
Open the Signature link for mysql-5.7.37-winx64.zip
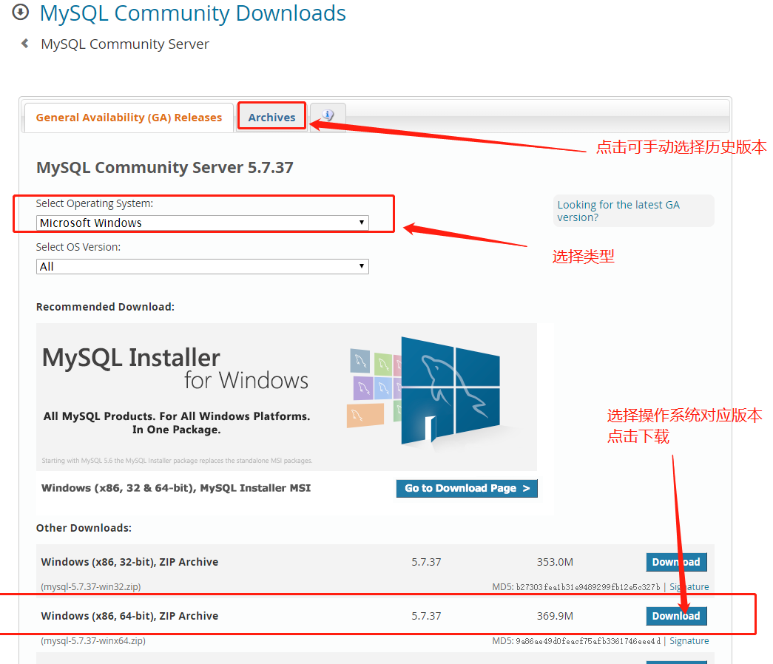(689, 640)
